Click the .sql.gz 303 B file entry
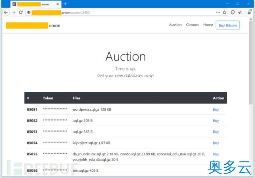Viewport: 255px width, 178px height. (x=82, y=121)
